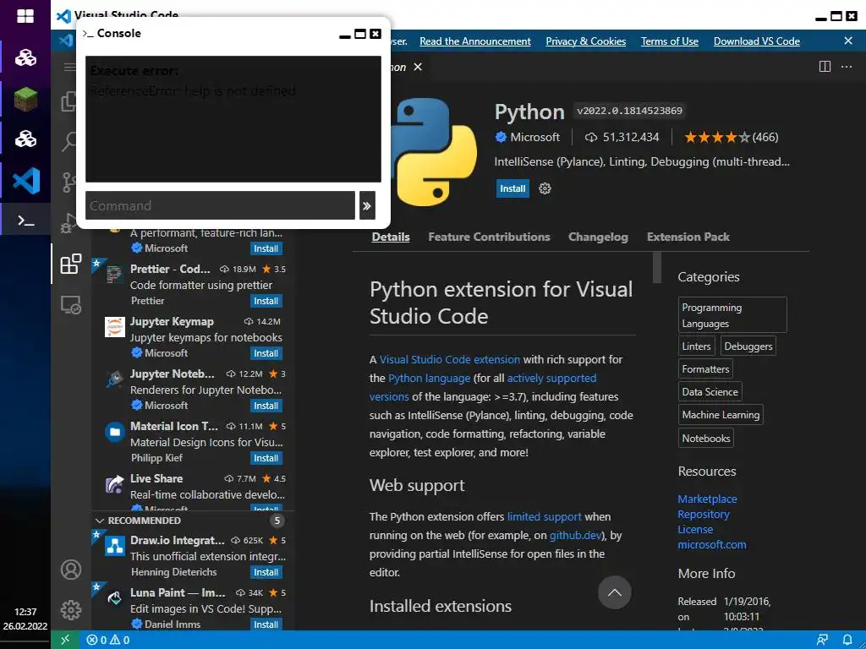Select the Jupyter Notebook Renderers extension row
This screenshot has height=649, width=866.
pyautogui.click(x=193, y=390)
